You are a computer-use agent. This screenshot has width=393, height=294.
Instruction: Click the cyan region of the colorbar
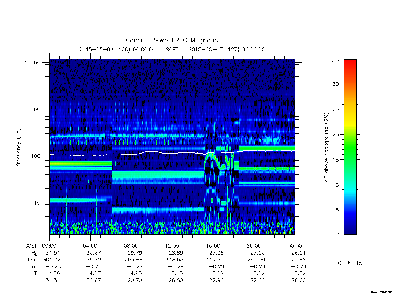(350, 191)
